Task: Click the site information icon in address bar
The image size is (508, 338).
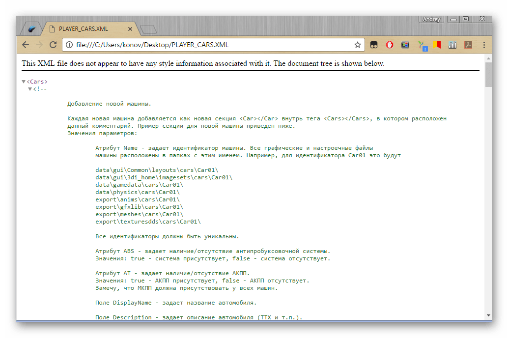Action: pyautogui.click(x=69, y=45)
